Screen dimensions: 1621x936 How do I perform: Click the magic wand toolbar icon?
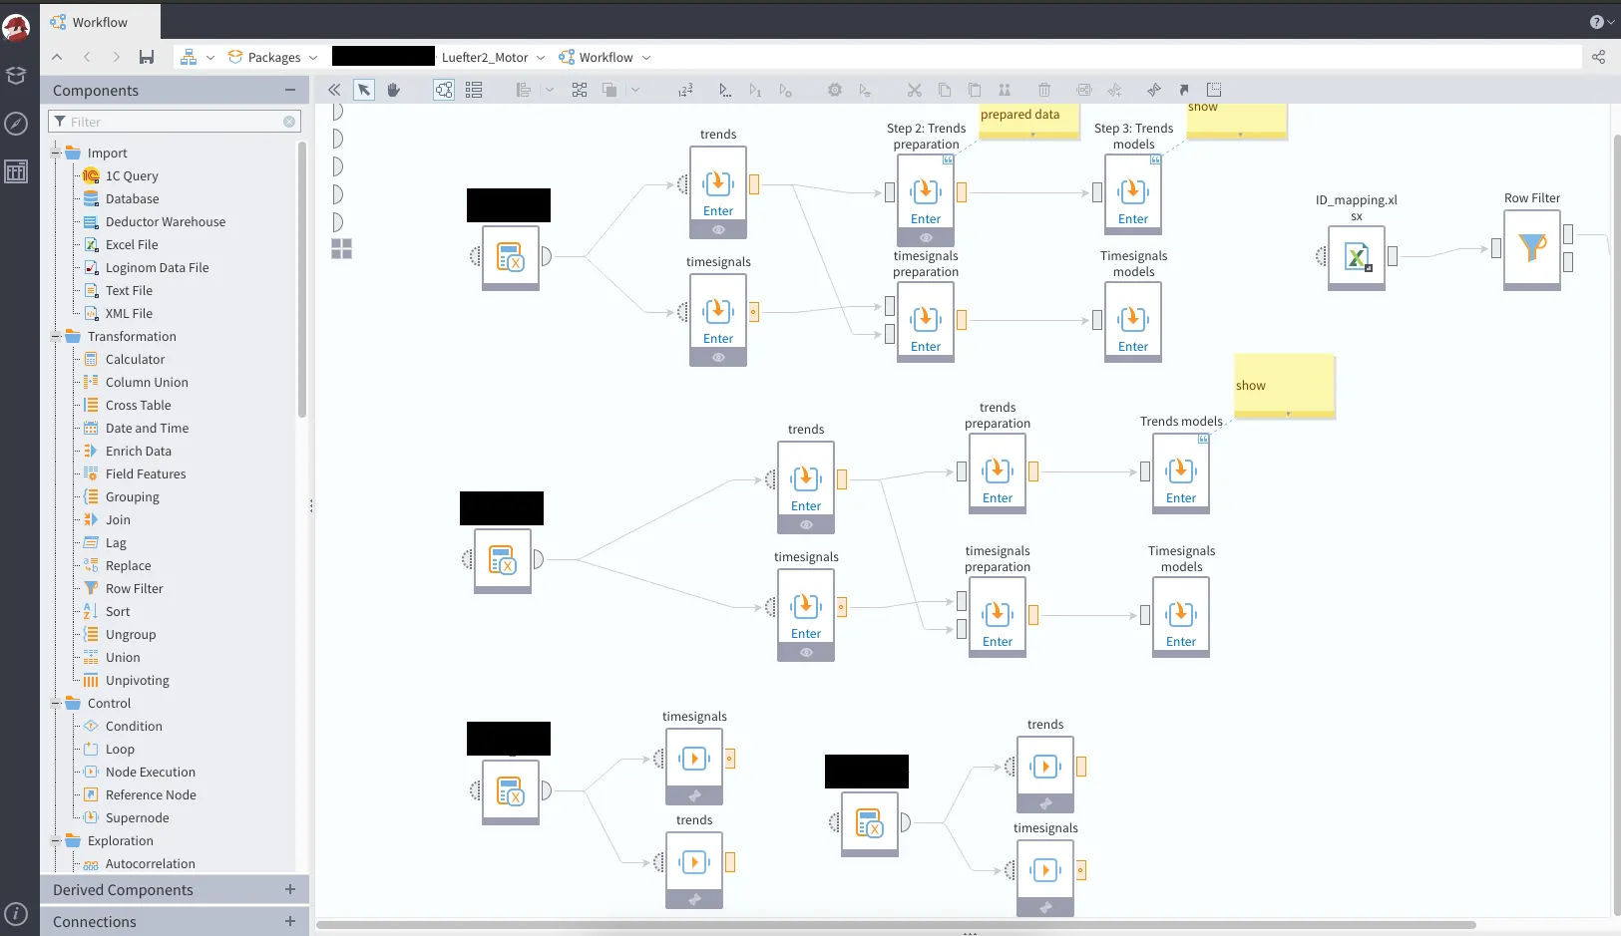click(1154, 90)
